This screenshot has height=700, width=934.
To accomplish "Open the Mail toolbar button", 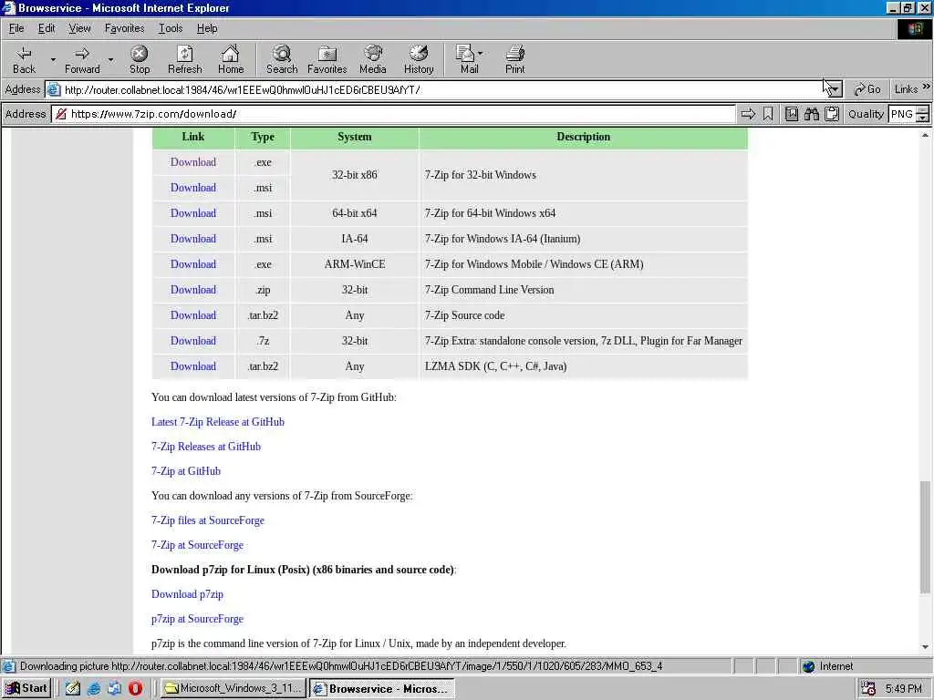I will pos(467,59).
